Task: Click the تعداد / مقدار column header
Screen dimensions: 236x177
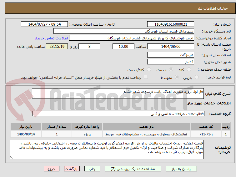Action: (x=57, y=127)
